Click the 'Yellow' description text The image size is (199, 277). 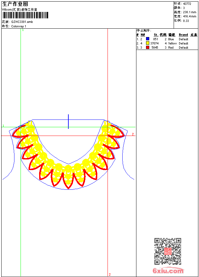[x=172, y=43]
